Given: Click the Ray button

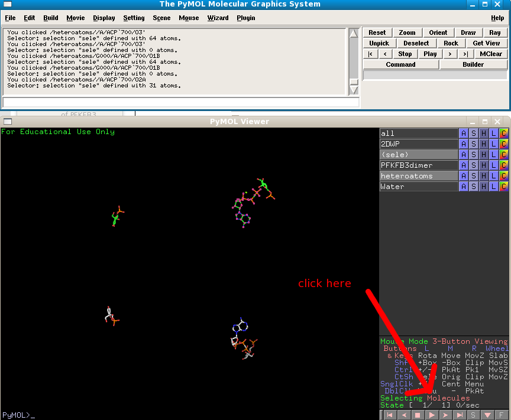Looking at the screenshot, I should point(495,32).
